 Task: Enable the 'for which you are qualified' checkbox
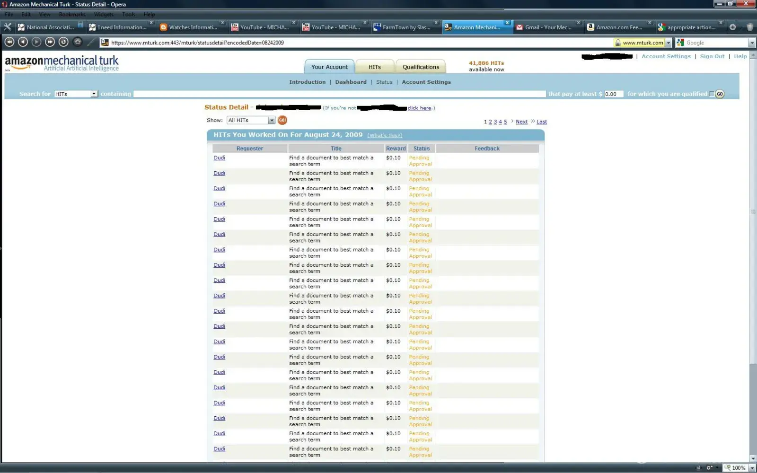pos(712,94)
